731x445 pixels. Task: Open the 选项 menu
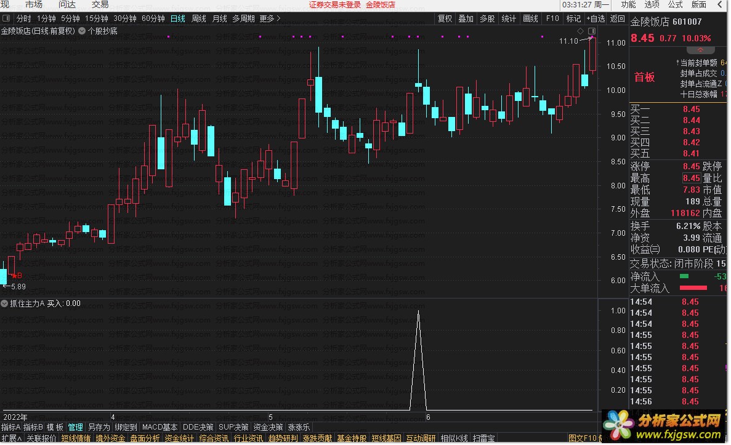[652, 5]
